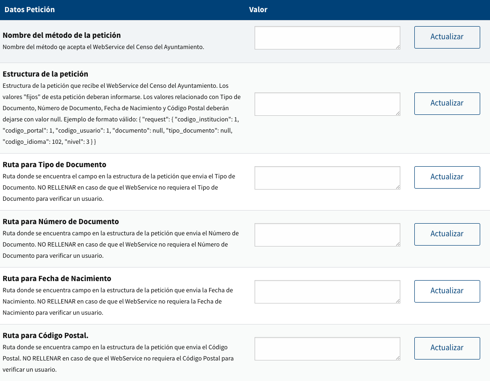Viewport: 490px width, 381px height.
Task: Update the Ruta para Código Postal row
Action: [447, 348]
